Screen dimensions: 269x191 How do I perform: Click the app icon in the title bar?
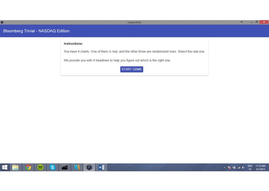pyautogui.click(x=2, y=22)
